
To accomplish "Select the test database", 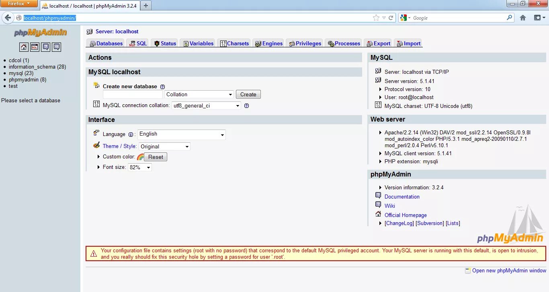I will point(13,86).
